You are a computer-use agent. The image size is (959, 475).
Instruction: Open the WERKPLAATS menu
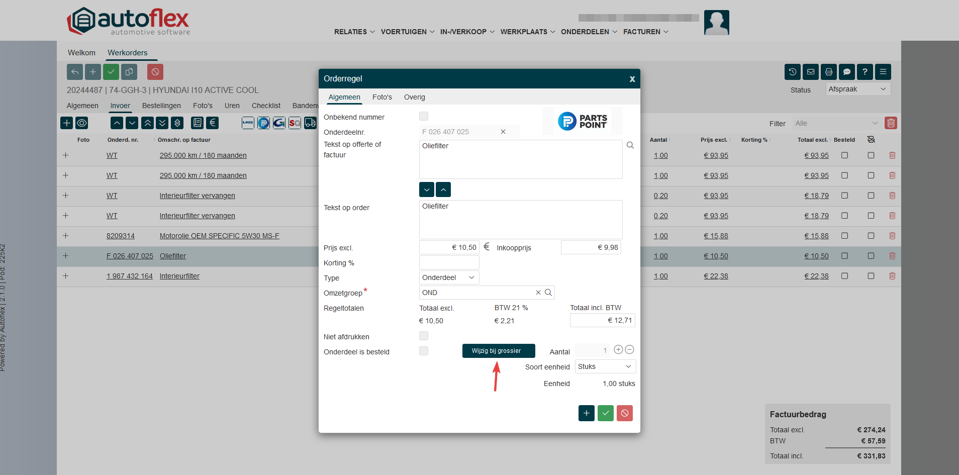click(527, 32)
